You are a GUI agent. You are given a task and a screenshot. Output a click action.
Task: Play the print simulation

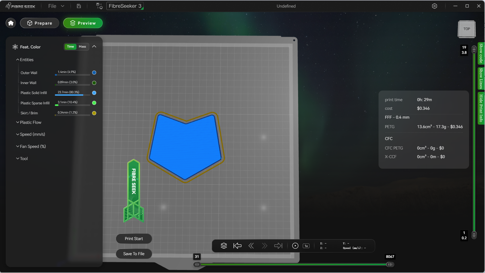[295, 246]
